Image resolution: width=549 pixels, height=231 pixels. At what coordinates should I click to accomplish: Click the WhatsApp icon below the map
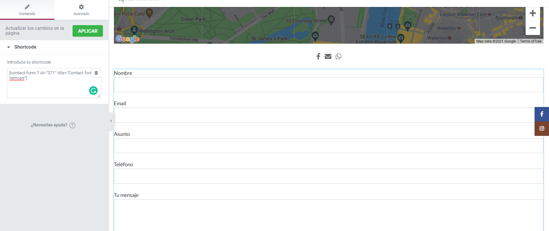pyautogui.click(x=338, y=56)
